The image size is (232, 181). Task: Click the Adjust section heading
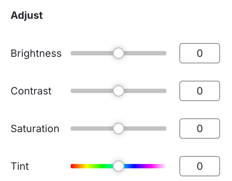click(26, 16)
